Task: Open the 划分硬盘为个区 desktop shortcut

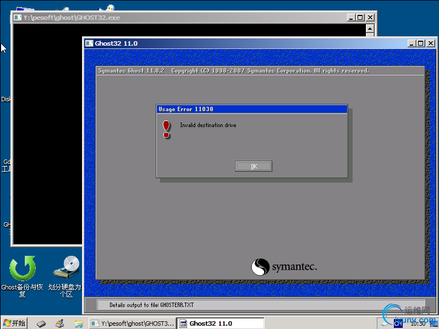Action: [65, 276]
